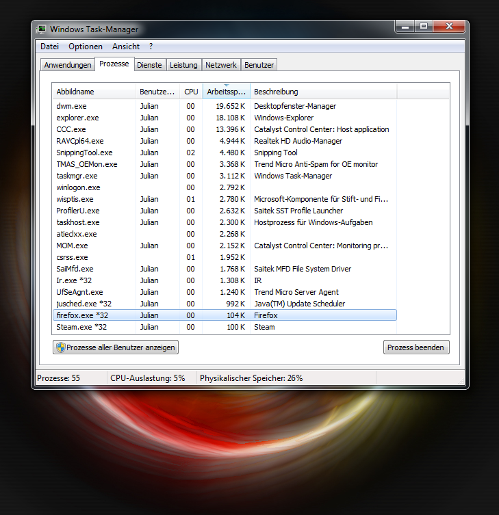This screenshot has height=515, width=499.
Task: Select the wisptis.exe process
Action: pyautogui.click(x=225, y=199)
